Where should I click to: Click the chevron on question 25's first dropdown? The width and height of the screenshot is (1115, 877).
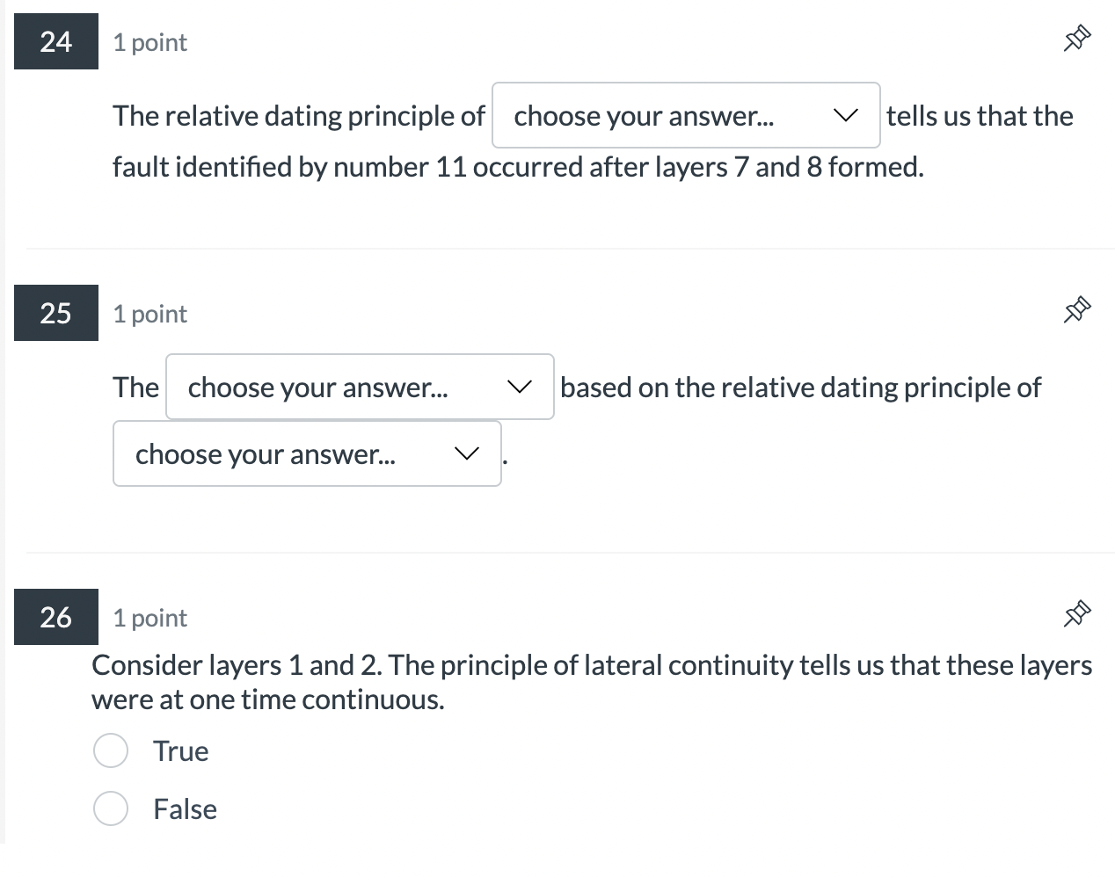(x=520, y=387)
